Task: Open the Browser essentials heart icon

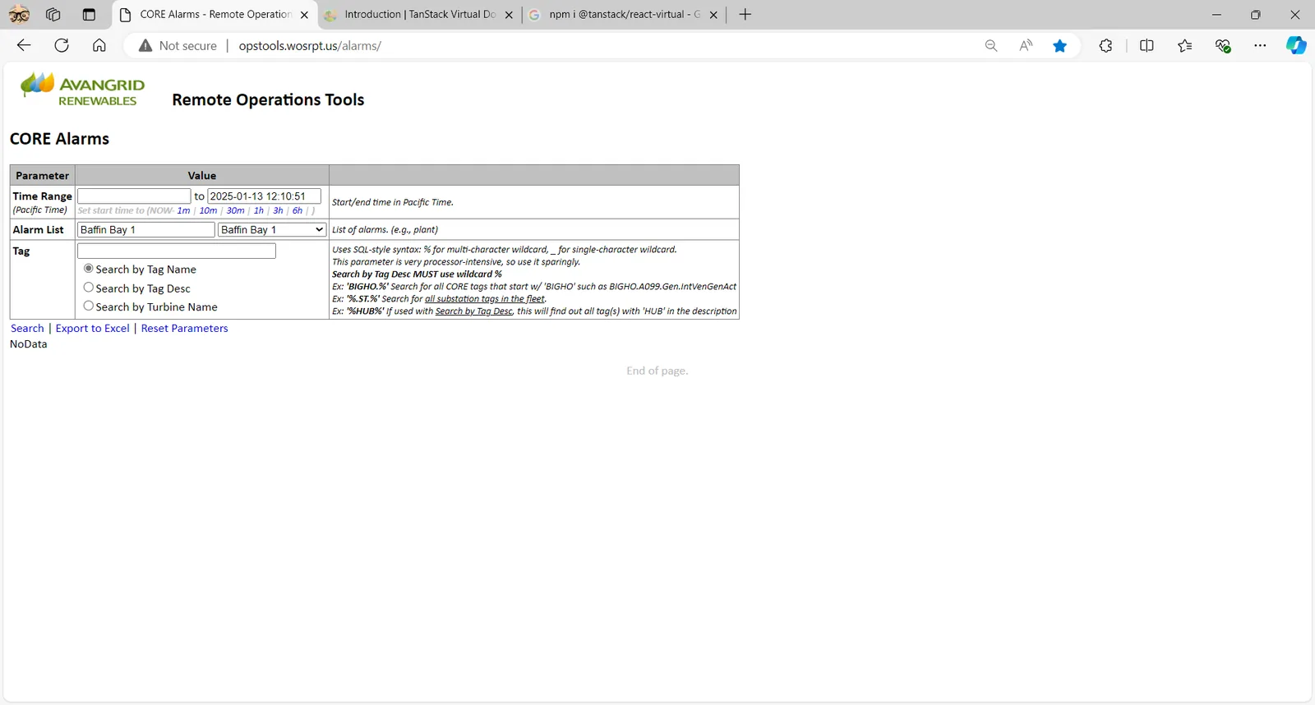Action: 1223,46
